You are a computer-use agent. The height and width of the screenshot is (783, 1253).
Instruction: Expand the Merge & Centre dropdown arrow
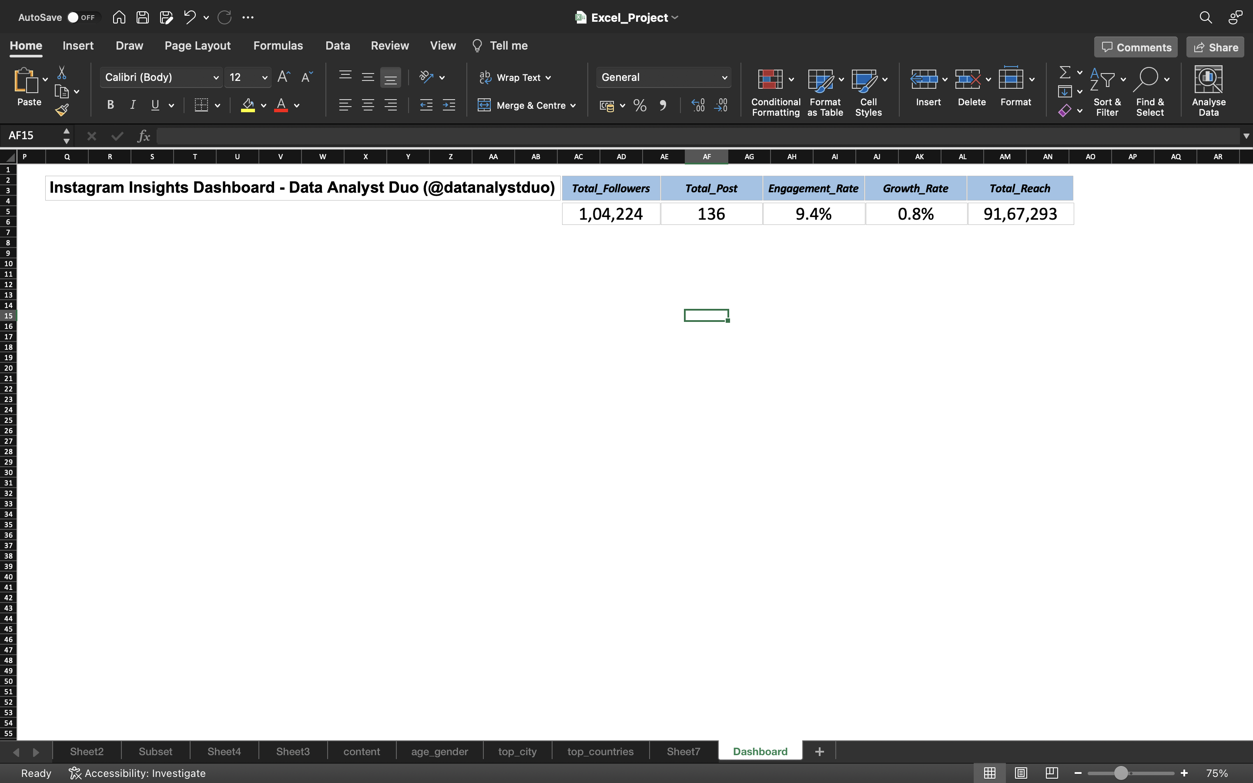pyautogui.click(x=573, y=106)
